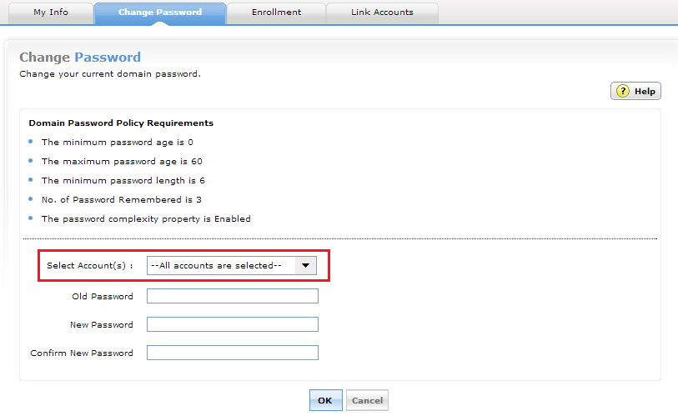678x416 pixels.
Task: Click the No. of Password Remembered line
Action: pos(122,200)
